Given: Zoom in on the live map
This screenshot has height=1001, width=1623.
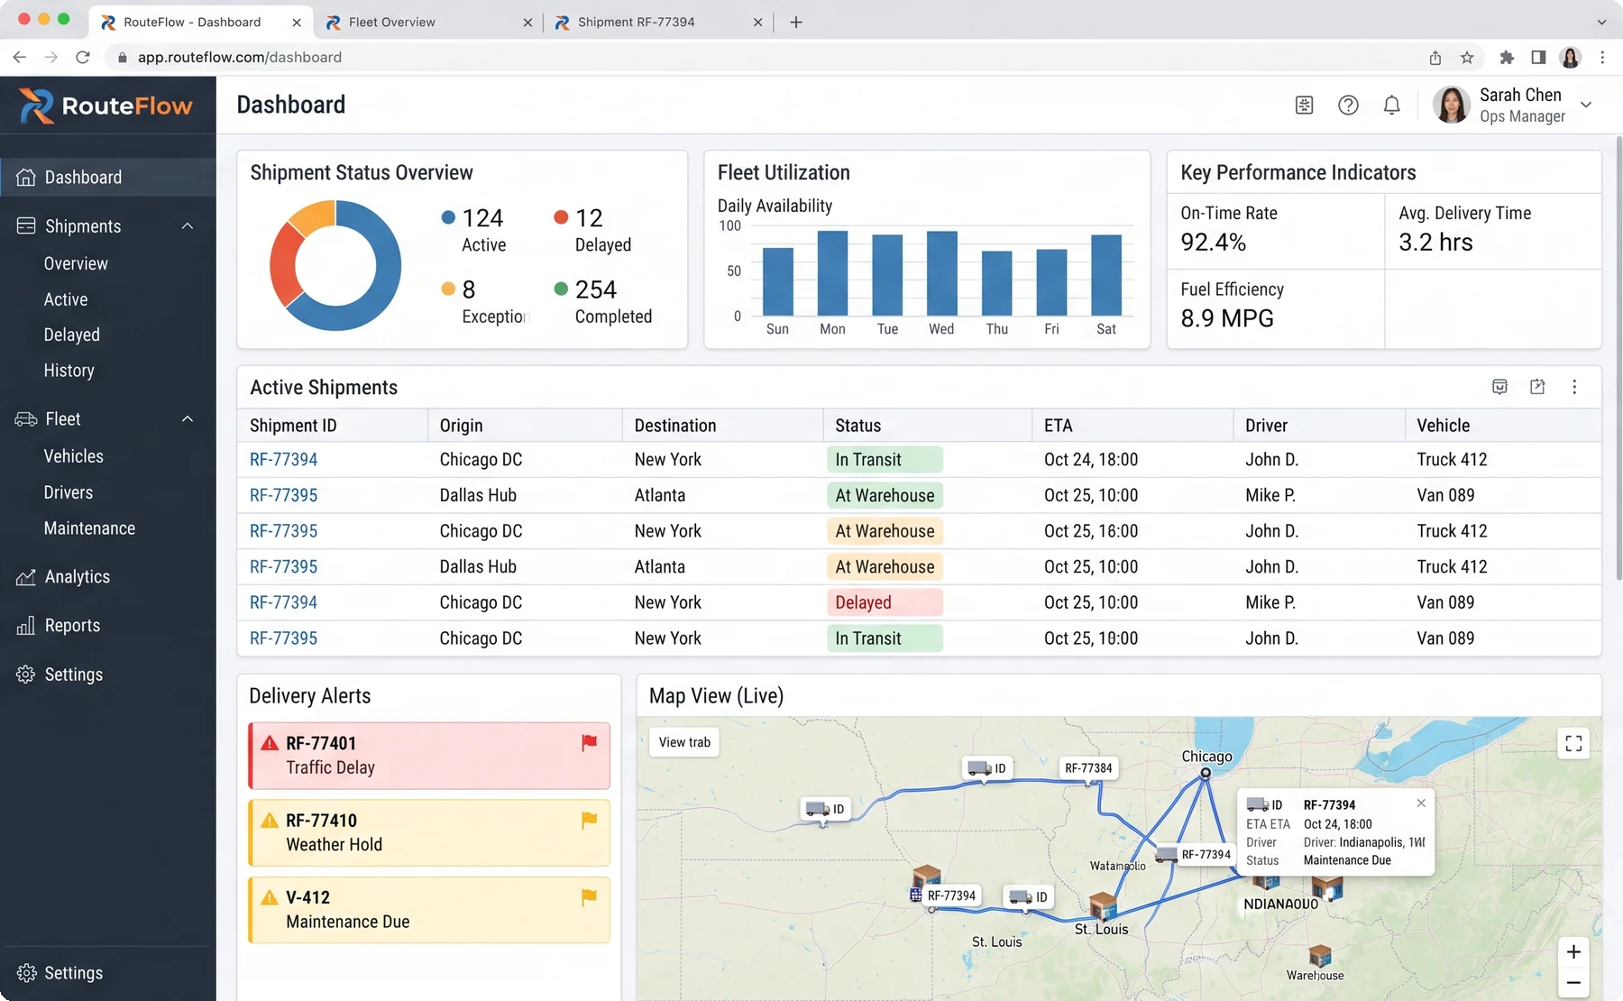Looking at the screenshot, I should [1573, 952].
